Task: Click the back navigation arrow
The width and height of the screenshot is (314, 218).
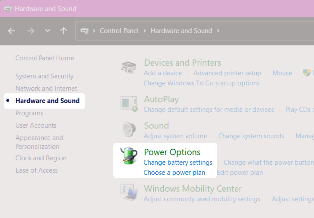Action: click(11, 31)
